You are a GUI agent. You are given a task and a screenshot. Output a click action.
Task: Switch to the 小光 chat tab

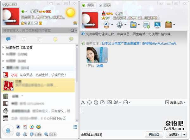[x=89, y=5]
